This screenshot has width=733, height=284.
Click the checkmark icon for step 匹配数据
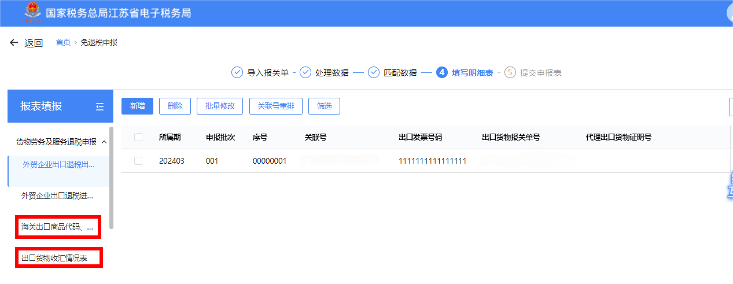[374, 72]
